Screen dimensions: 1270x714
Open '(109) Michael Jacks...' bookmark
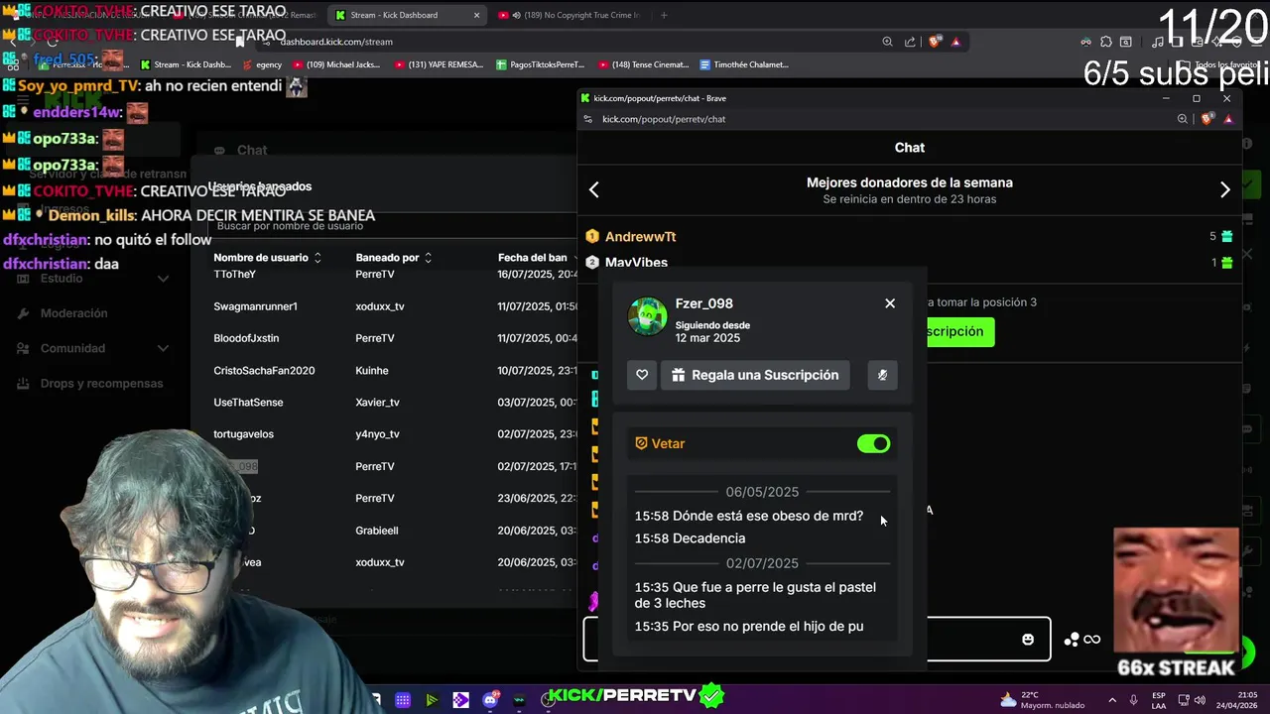(335, 64)
